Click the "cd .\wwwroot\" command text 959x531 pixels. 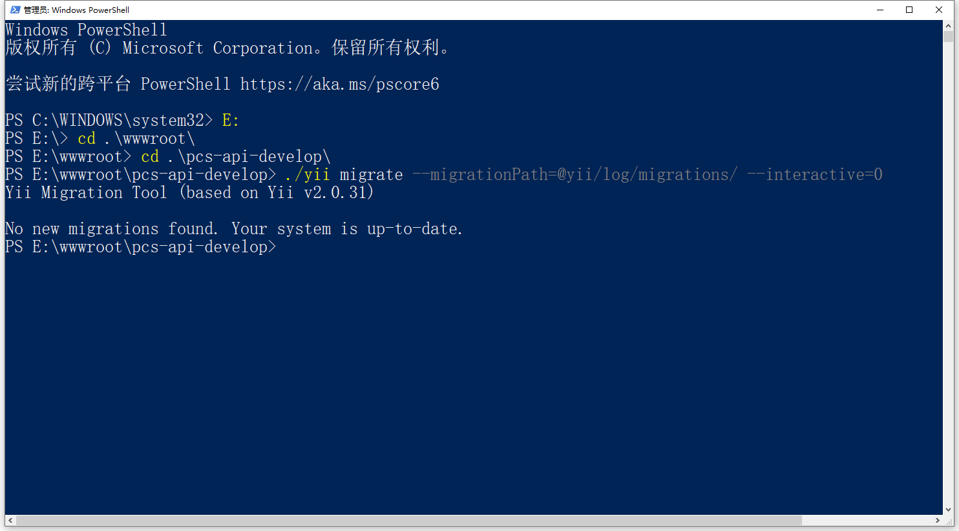click(136, 139)
